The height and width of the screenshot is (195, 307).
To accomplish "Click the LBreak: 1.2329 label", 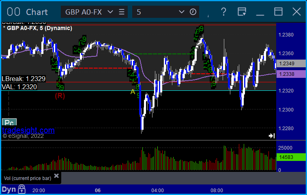I will coord(24,79).
